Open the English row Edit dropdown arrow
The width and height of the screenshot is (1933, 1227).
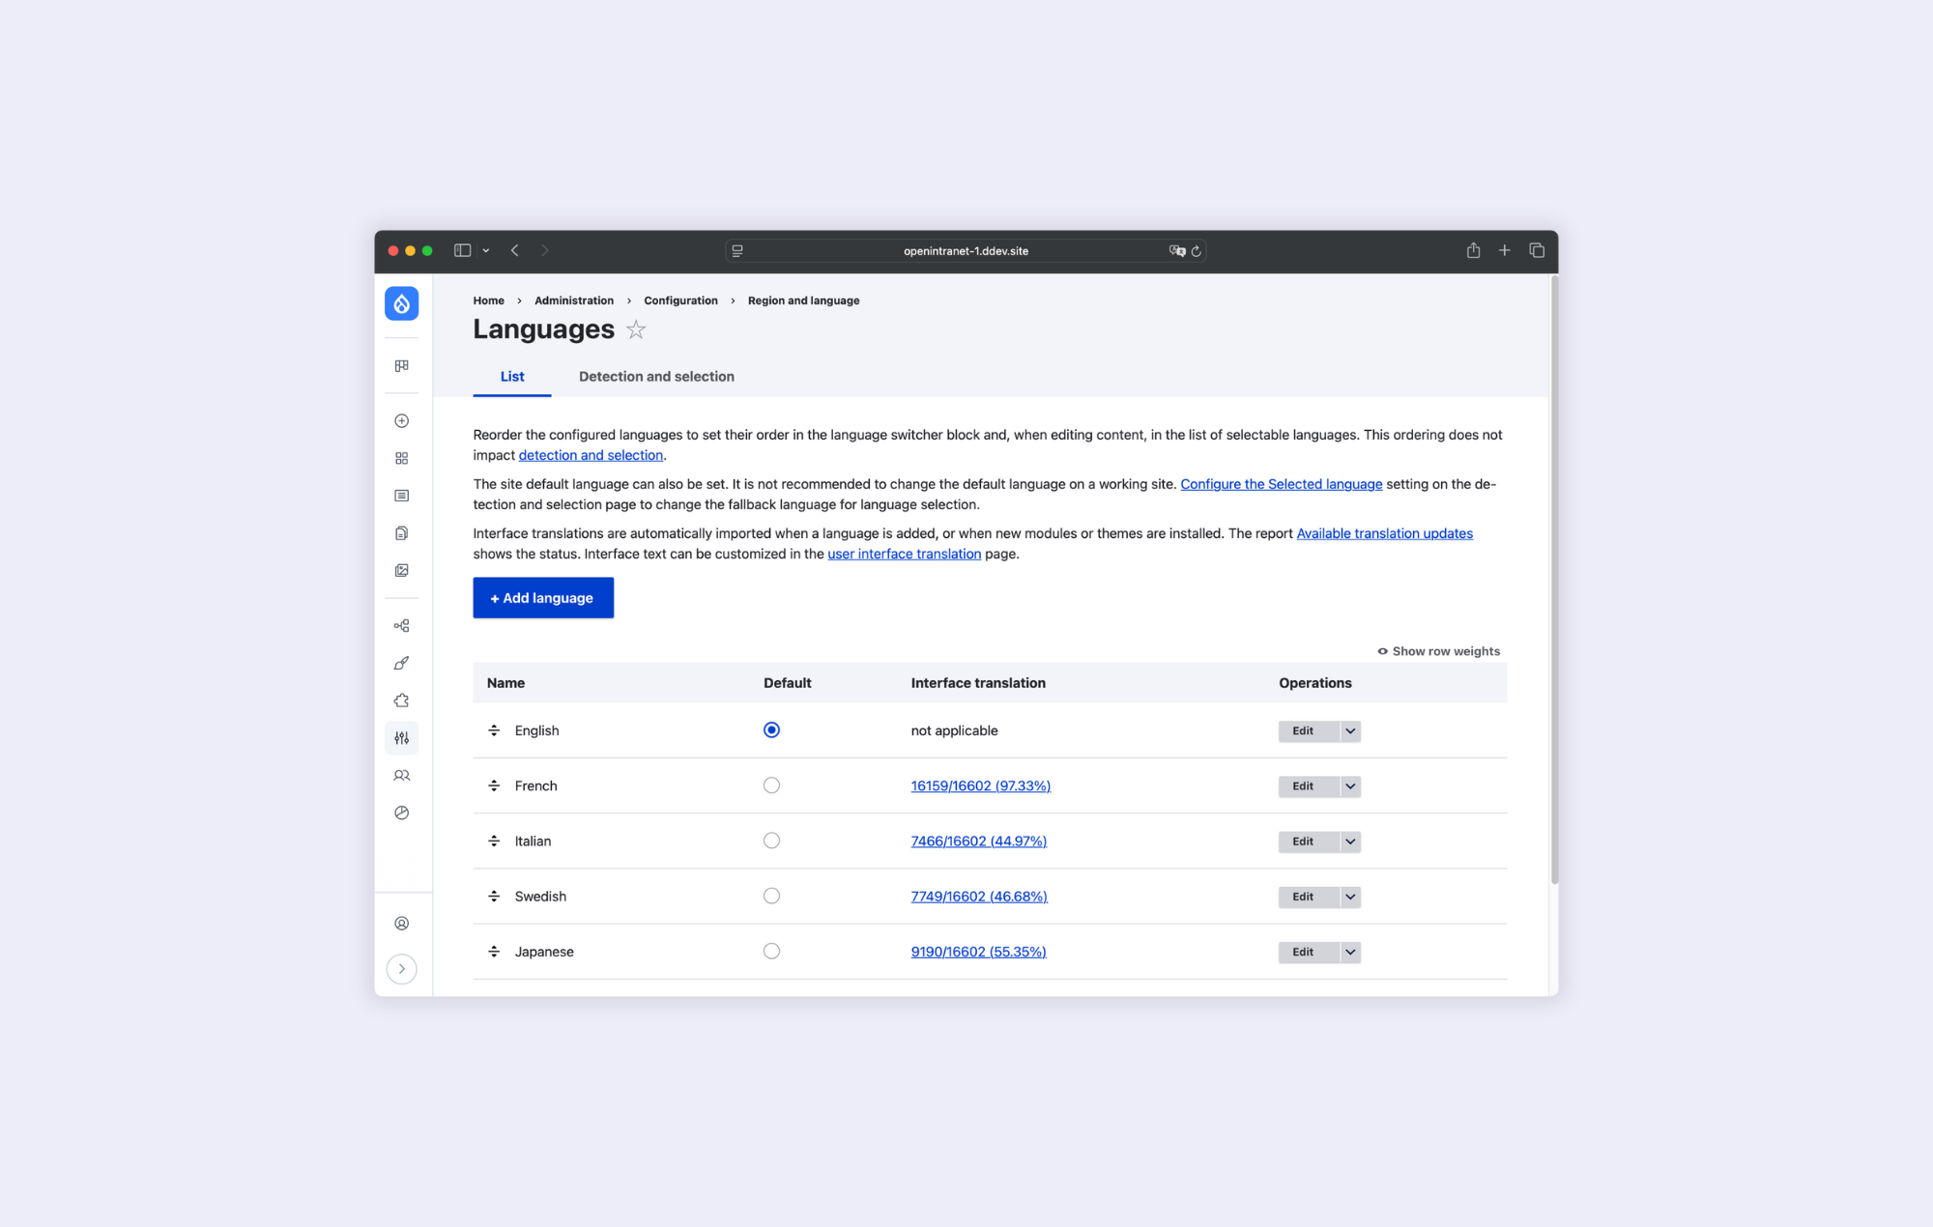pos(1350,730)
